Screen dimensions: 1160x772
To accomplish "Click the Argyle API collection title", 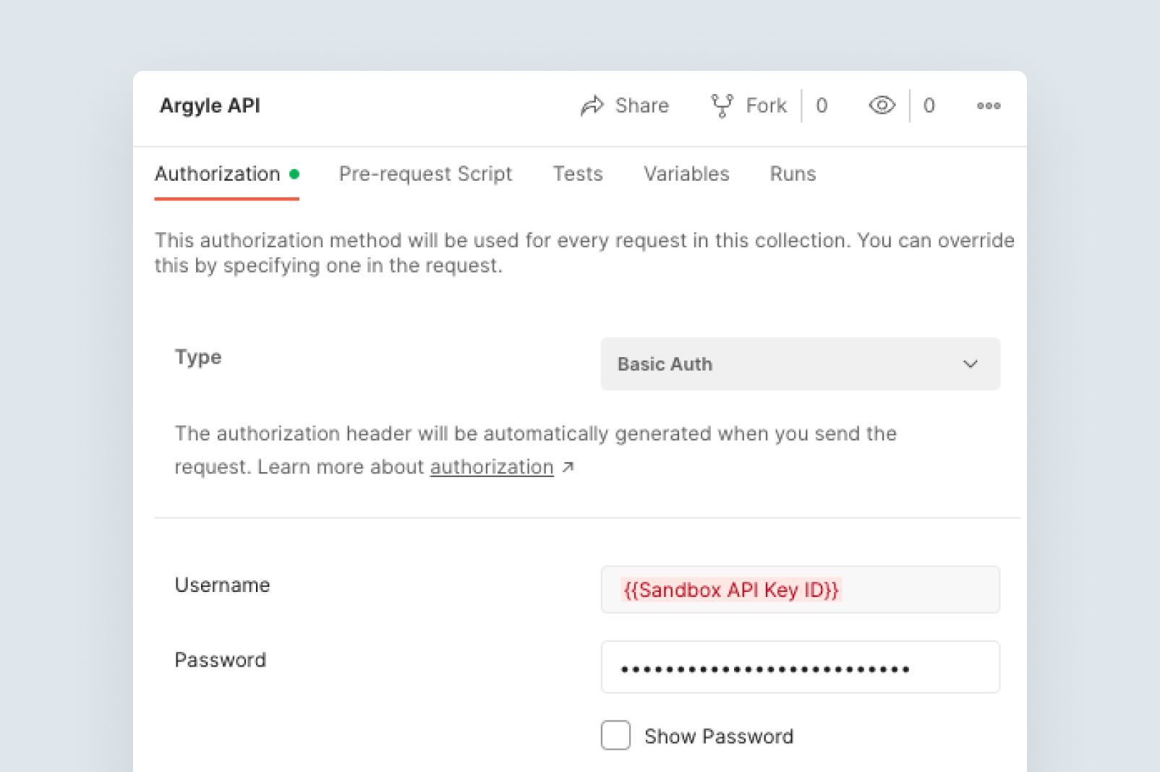I will click(x=210, y=106).
